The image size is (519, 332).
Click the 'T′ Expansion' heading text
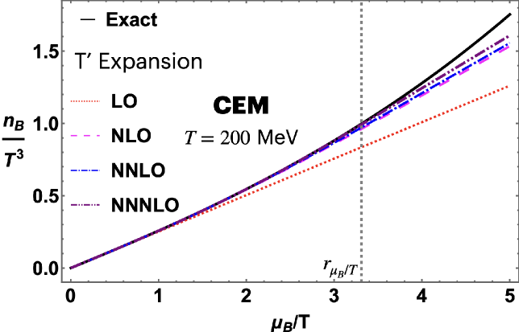(x=139, y=62)
